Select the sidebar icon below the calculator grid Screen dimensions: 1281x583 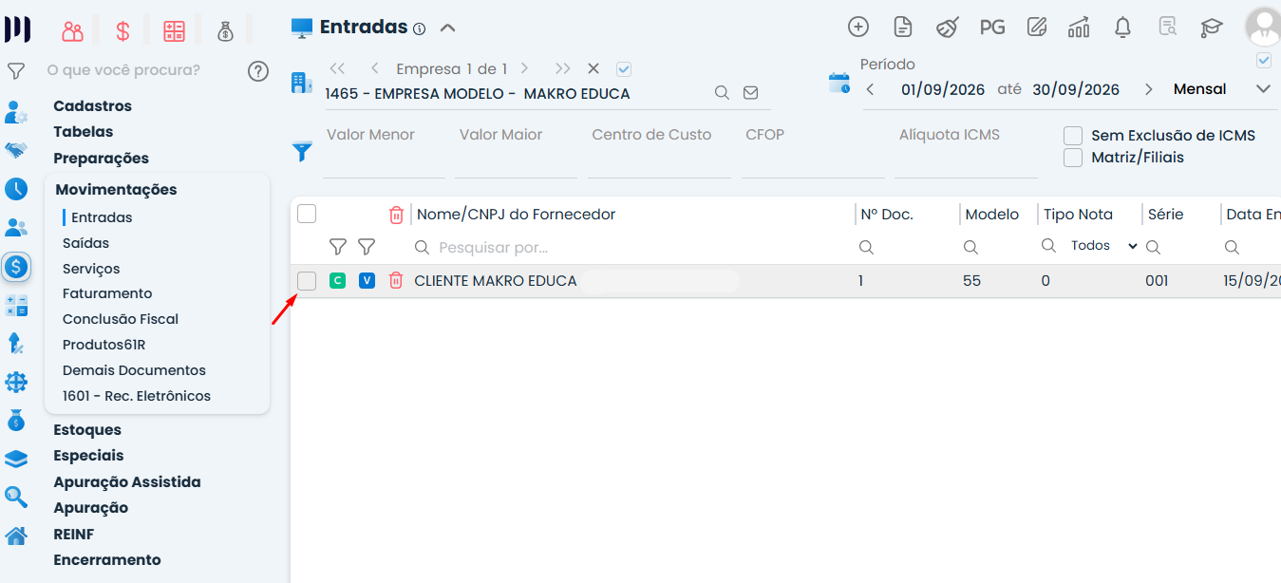click(16, 344)
